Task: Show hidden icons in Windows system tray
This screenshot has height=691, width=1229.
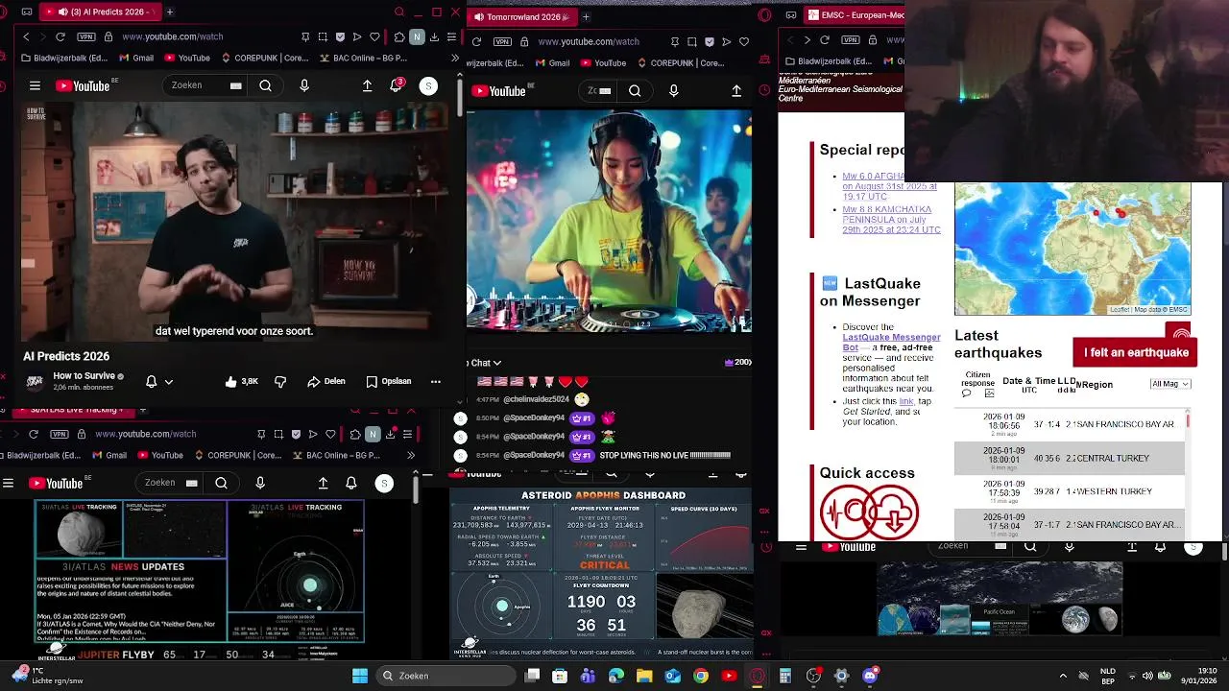Action: (1063, 676)
